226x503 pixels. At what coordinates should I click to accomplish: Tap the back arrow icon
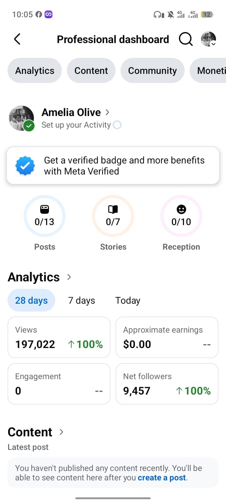pos(17,39)
